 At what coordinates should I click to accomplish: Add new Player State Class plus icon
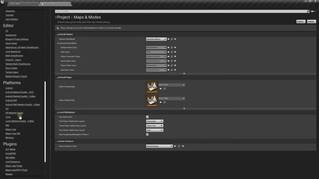pyautogui.click(x=175, y=65)
